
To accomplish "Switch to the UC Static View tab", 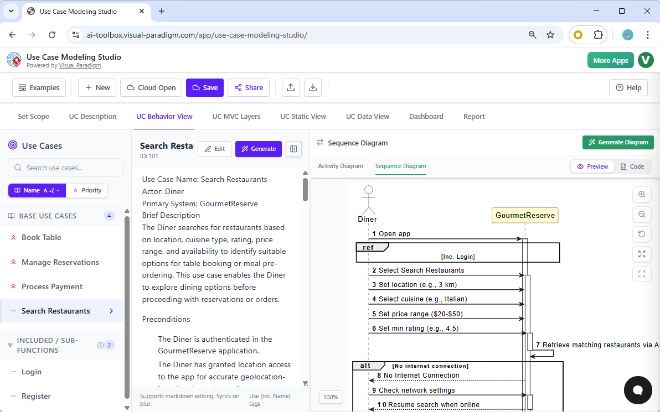I will point(303,116).
